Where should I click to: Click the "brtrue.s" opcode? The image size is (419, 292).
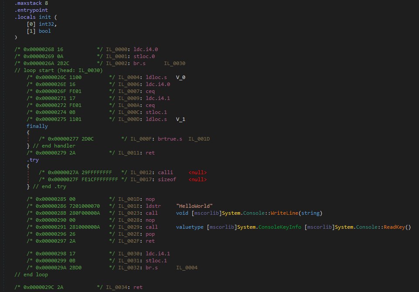(170, 139)
